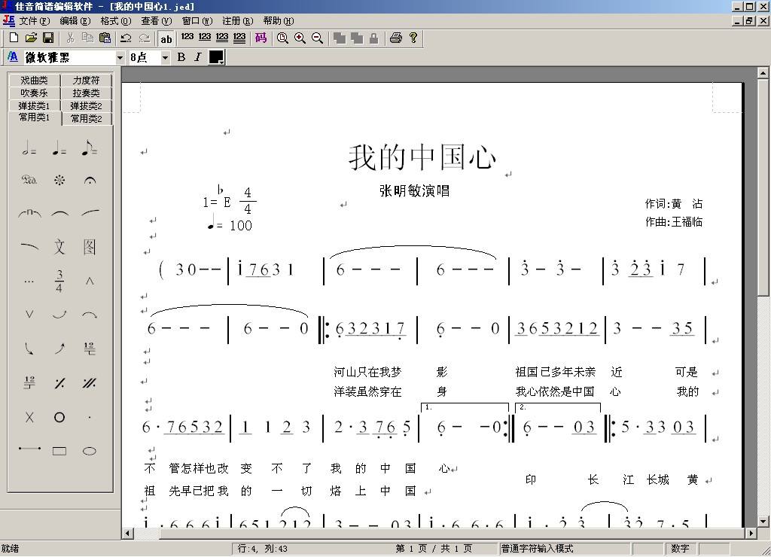Choose the sixteenth note duration icon
Image resolution: width=771 pixels, height=557 pixels.
(x=221, y=38)
